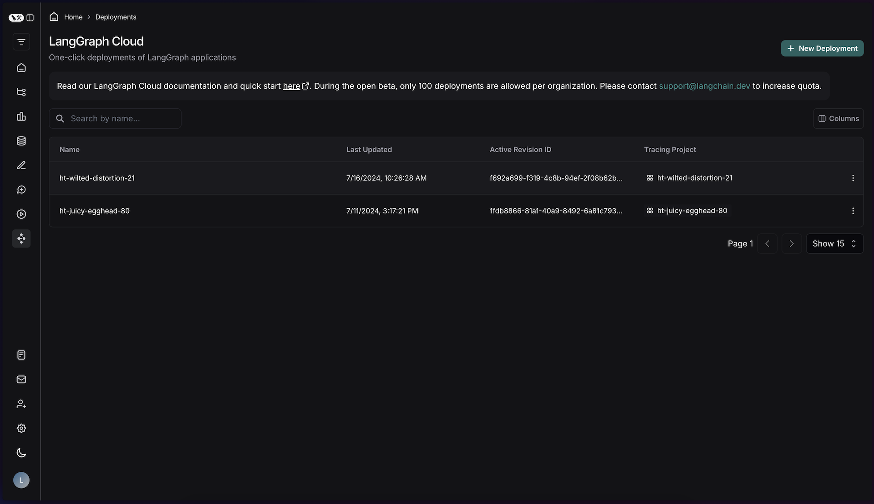
Task: Toggle dark mode moon icon
Action: pyautogui.click(x=21, y=453)
